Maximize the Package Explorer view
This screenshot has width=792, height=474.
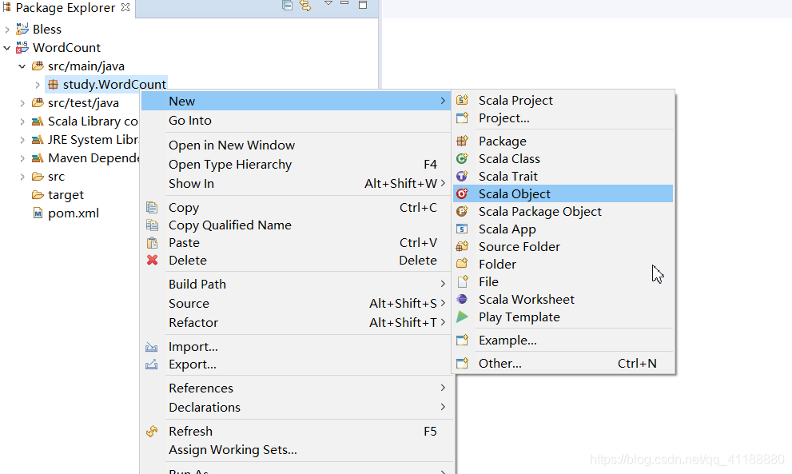coord(363,5)
